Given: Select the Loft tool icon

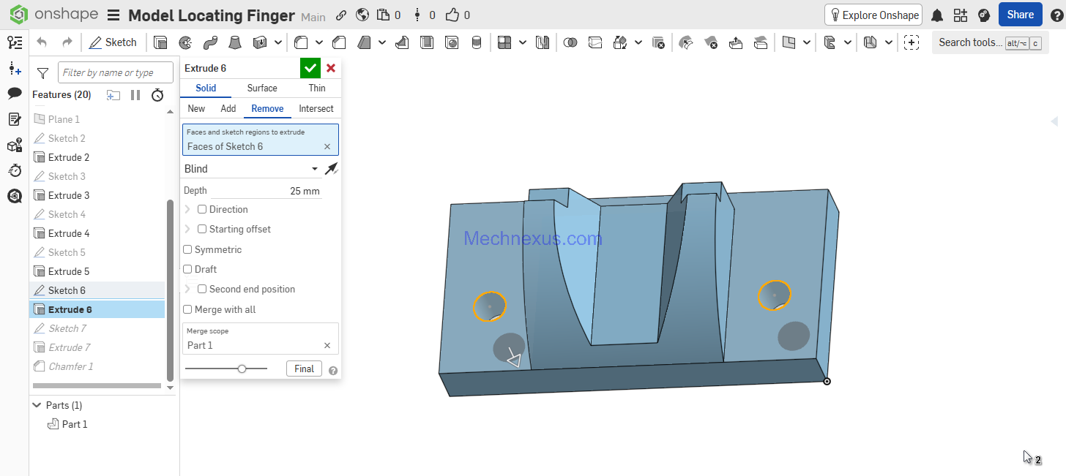Looking at the screenshot, I should (x=235, y=42).
